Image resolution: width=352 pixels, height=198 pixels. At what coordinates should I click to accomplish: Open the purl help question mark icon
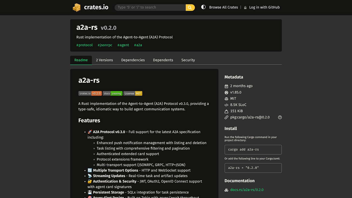[280, 117]
